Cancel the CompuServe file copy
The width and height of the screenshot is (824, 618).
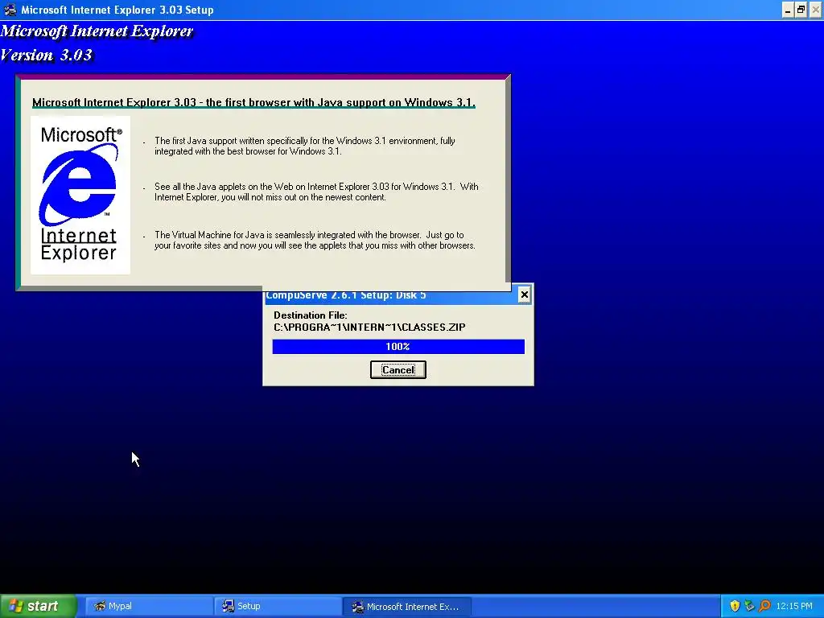[x=398, y=369]
